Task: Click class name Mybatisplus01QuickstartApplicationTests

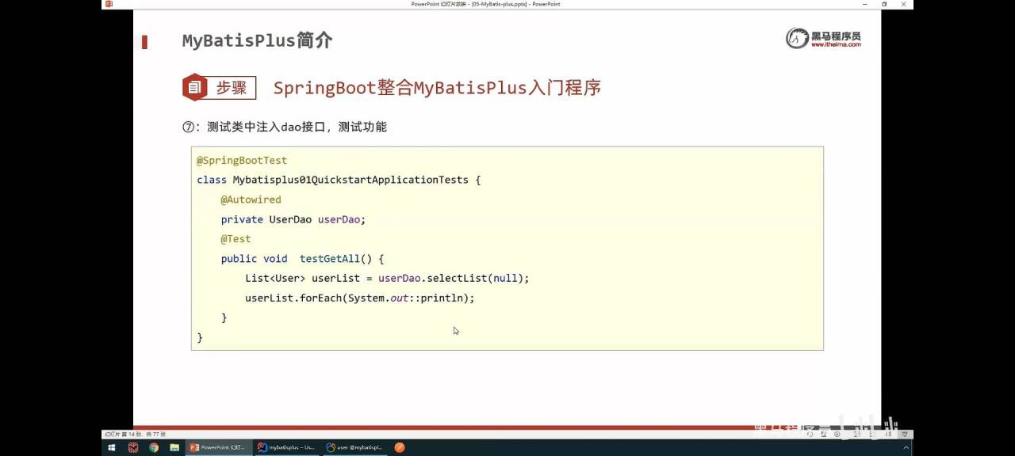Action: click(350, 180)
